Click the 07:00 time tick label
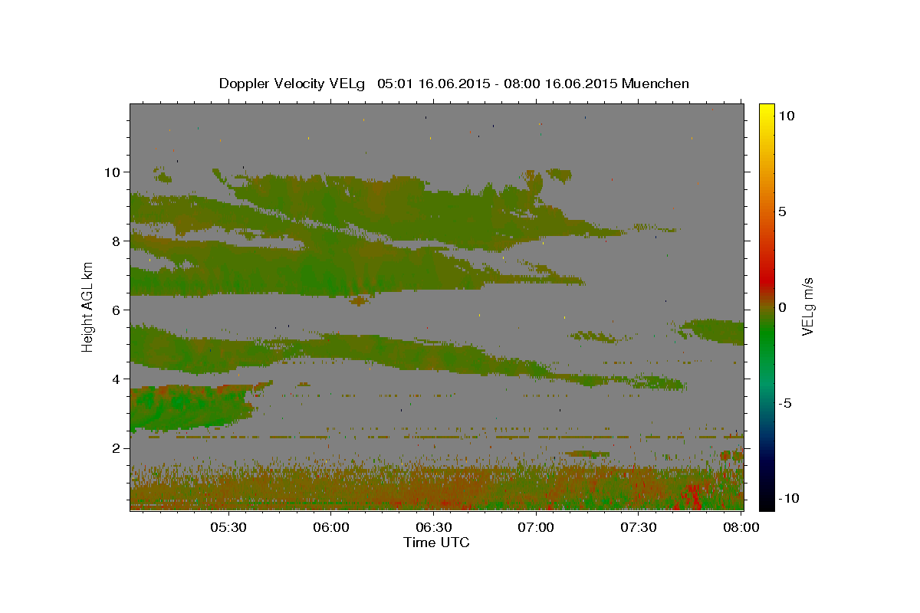 [536, 528]
